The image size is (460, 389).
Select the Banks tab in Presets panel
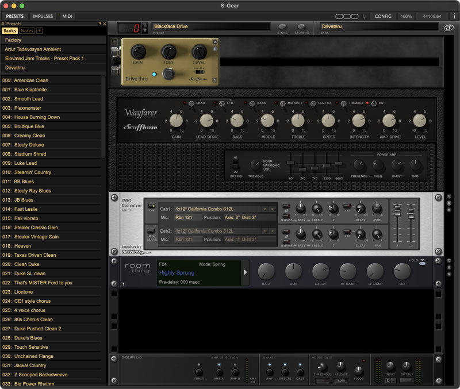tap(10, 31)
